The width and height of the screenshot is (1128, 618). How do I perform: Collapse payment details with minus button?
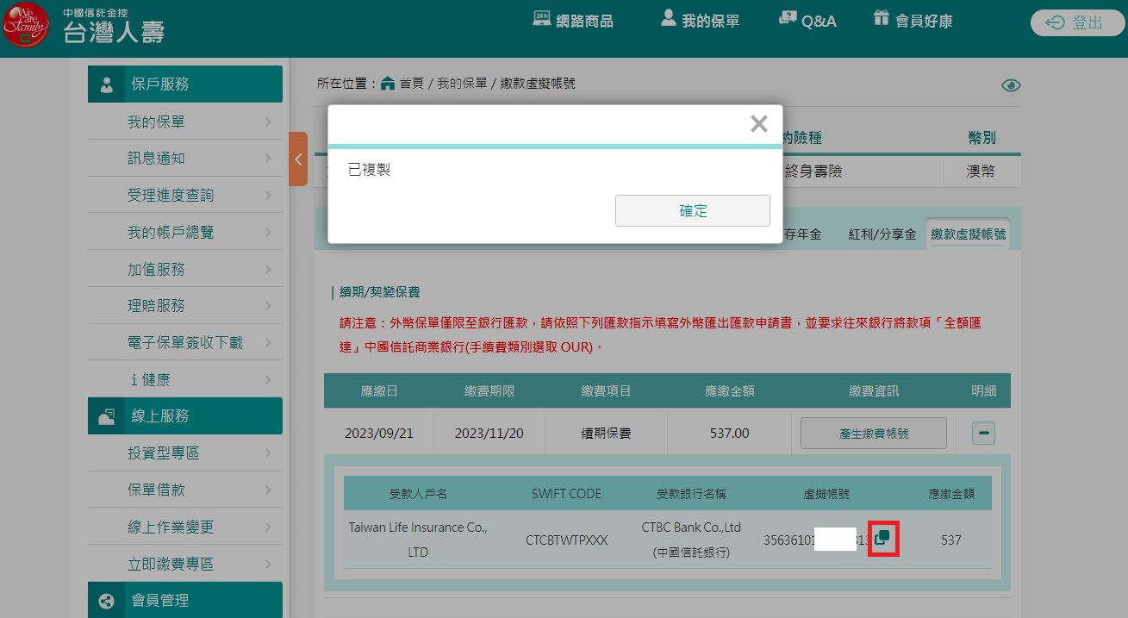[983, 434]
